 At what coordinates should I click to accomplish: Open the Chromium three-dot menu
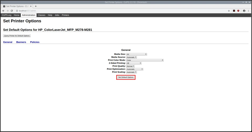[x=249, y=11]
